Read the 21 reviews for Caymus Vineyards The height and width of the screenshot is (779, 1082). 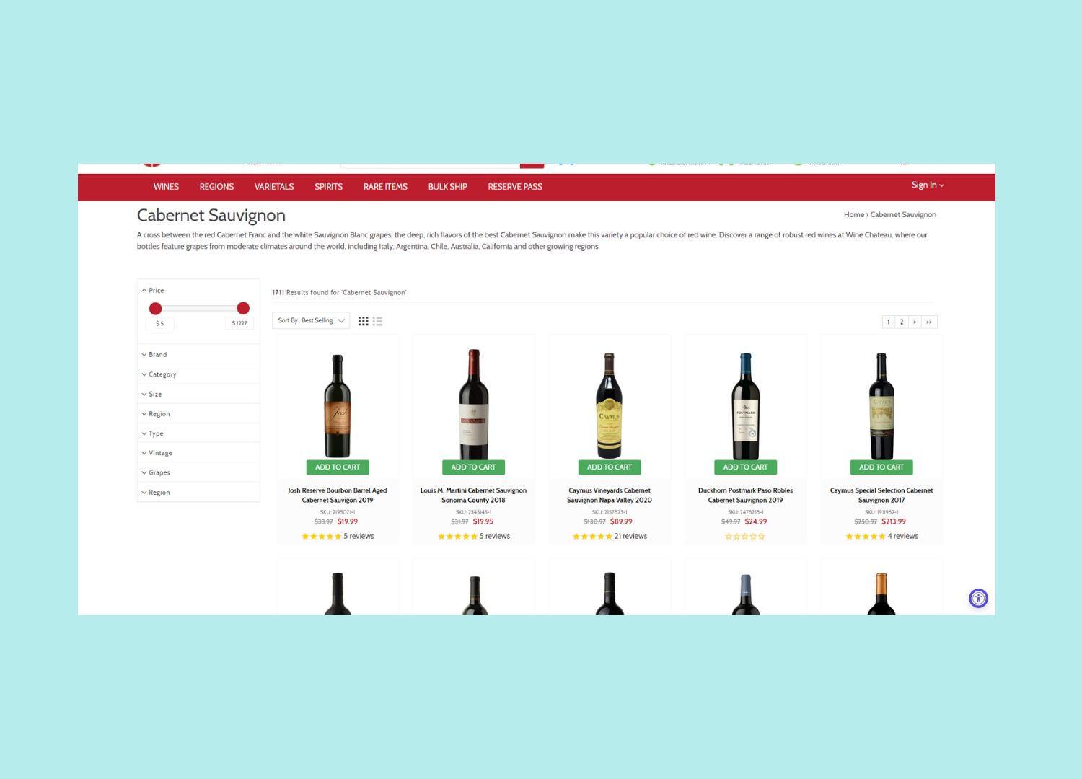631,537
